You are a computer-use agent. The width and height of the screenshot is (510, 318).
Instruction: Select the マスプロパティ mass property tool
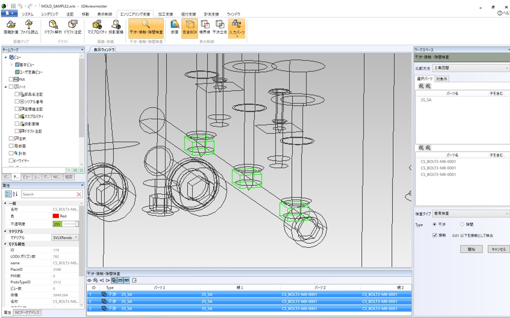coord(98,27)
